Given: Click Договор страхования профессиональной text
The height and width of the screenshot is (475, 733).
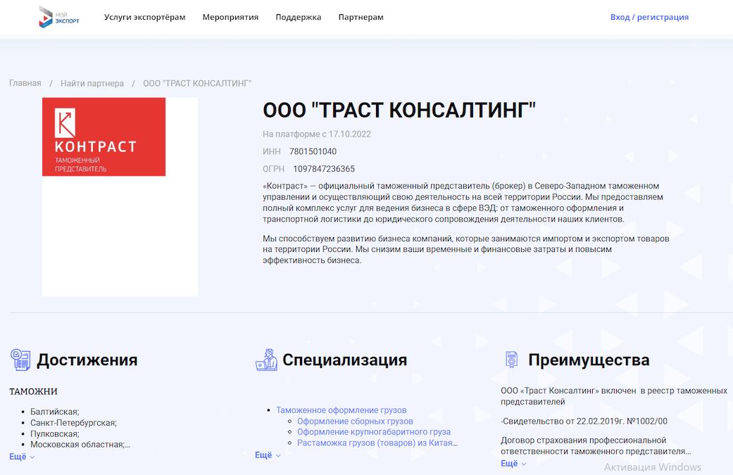Looking at the screenshot, I should pyautogui.click(x=584, y=441).
